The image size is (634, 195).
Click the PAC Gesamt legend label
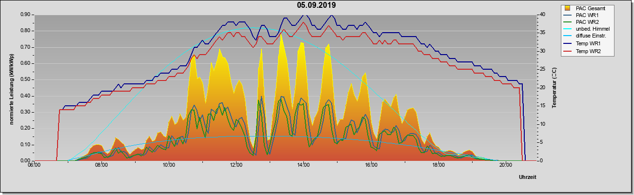(x=591, y=8)
